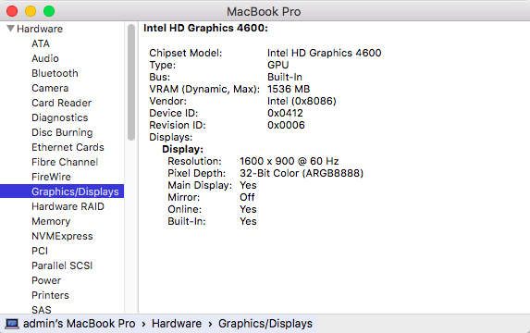This screenshot has height=333, width=530.
Task: Click the Intel (0x8086) vendor value
Action: (302, 101)
